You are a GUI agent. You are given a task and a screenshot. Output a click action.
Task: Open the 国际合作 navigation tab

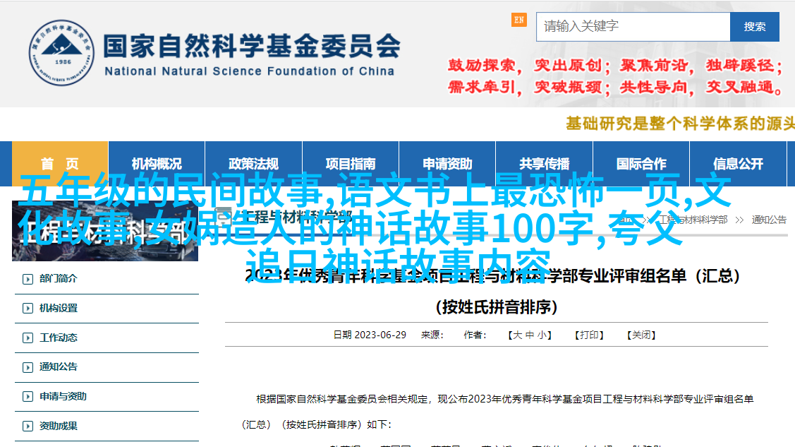(x=641, y=164)
